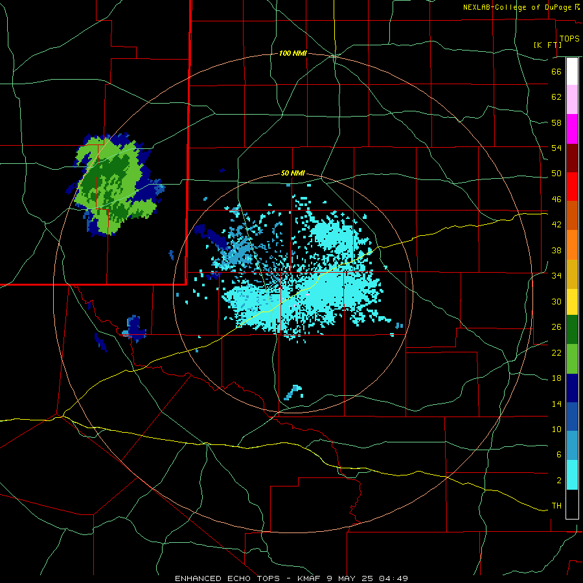
Task: Select the dark green swatch on the tops scale
Action: [x=572, y=330]
